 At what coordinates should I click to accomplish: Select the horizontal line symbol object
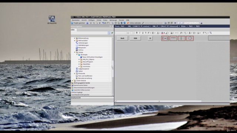tap(173, 38)
